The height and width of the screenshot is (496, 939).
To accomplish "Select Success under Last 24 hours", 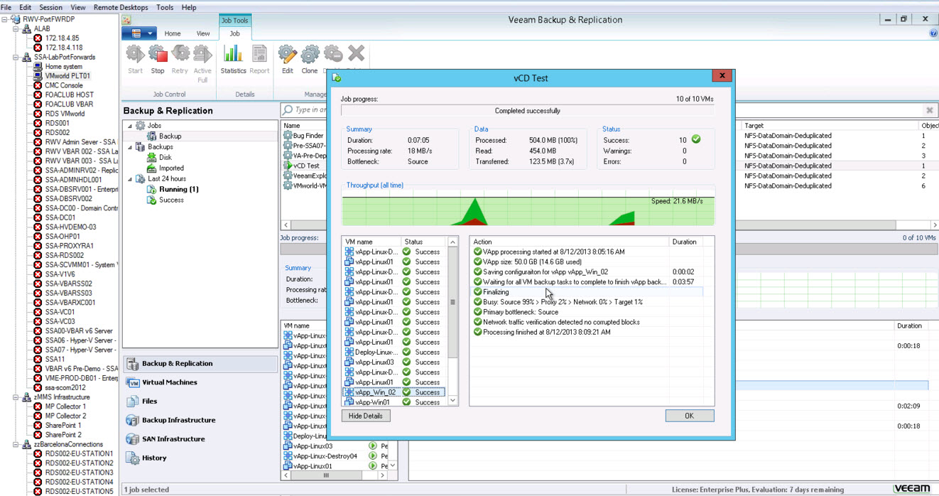I will [171, 200].
